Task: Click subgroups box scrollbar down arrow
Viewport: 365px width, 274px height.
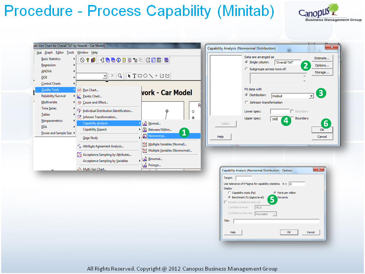Action: tap(305, 81)
